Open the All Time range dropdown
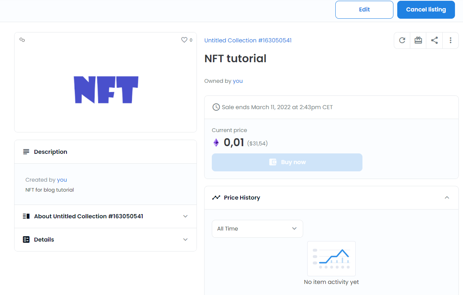The width and height of the screenshot is (463, 295). [x=257, y=229]
